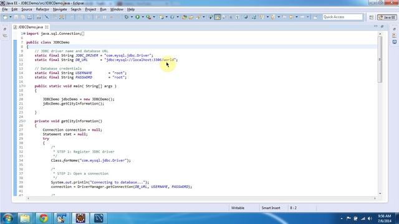Toggle the breadcrumb icon left of Mark Occurrences
Viewport: 399px width, 224px height.
click(x=211, y=17)
